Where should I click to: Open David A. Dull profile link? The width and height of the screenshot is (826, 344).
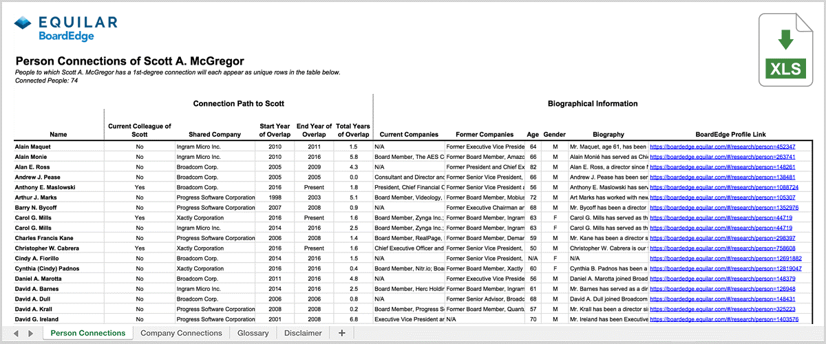point(723,299)
